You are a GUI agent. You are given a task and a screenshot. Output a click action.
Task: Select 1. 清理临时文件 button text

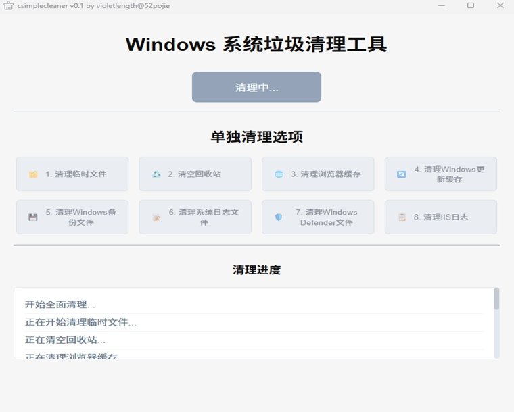(76, 174)
